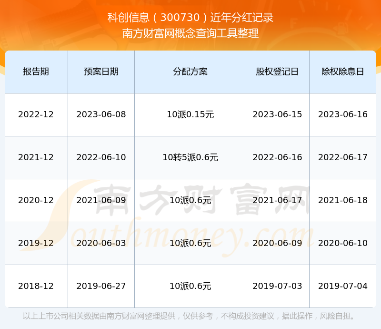Image resolution: width=381 pixels, height=329 pixels.
Task: Select record date 2020-06-09
Action: point(277,243)
